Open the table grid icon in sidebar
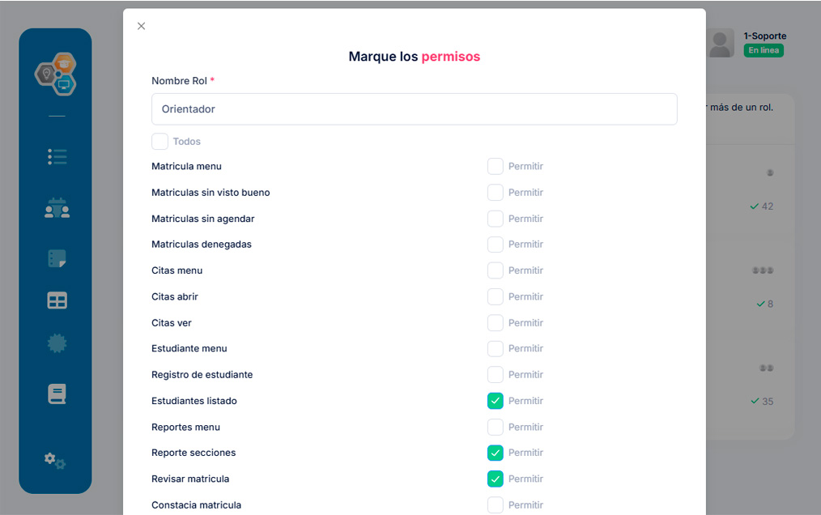 57,300
